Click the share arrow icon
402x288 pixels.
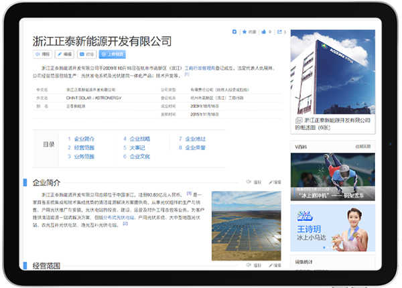279,31
